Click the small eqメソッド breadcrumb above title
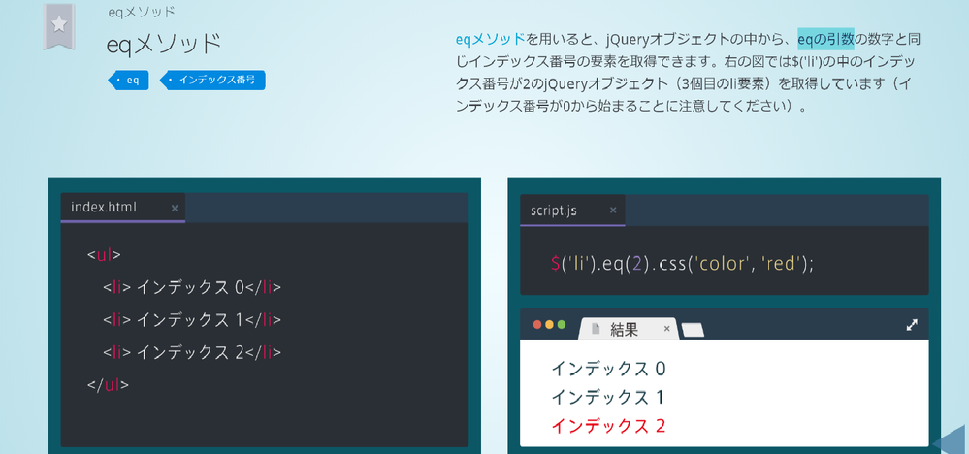This screenshot has width=969, height=454. (x=141, y=13)
